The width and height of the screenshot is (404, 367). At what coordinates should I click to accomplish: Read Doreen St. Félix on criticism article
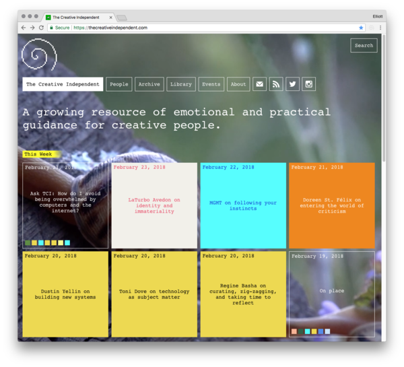coord(331,205)
